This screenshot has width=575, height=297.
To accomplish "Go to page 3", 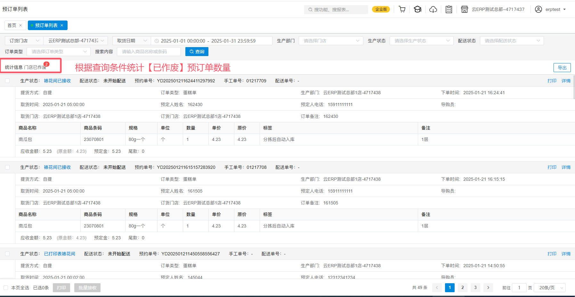I will (x=475, y=287).
